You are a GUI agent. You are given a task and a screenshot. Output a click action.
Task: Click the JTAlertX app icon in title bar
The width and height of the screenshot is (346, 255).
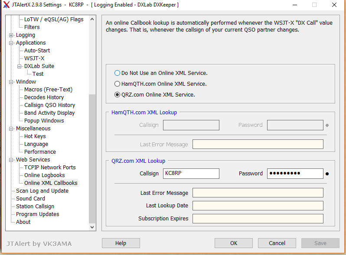tap(7, 5)
